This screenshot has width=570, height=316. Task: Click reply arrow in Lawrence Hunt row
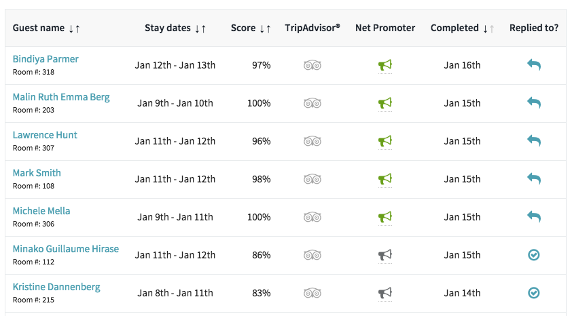tap(533, 141)
